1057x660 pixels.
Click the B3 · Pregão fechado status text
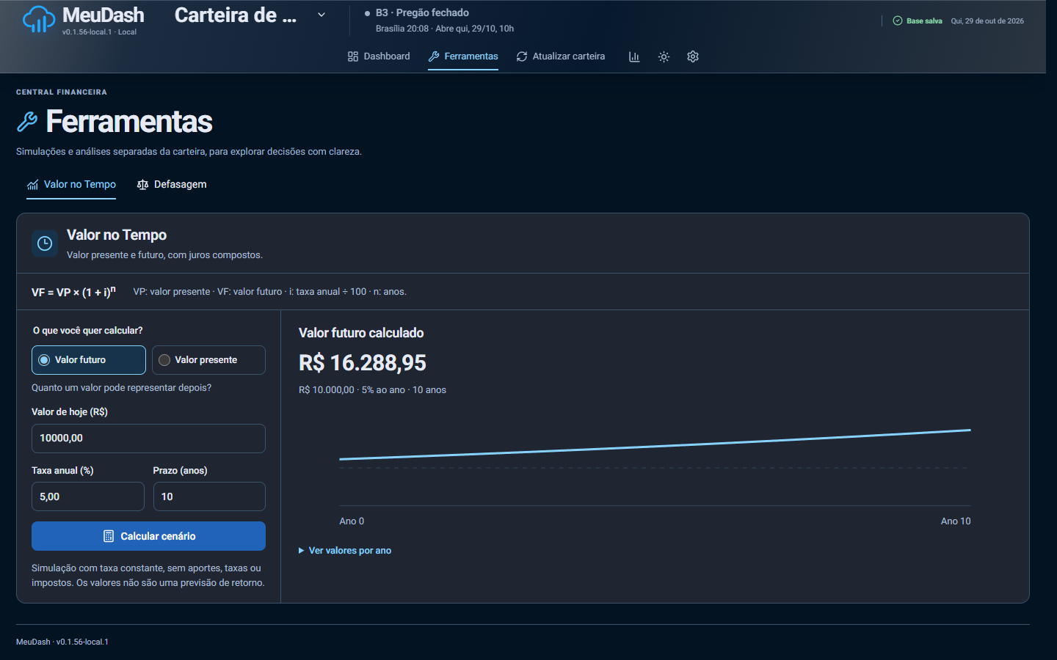point(422,12)
